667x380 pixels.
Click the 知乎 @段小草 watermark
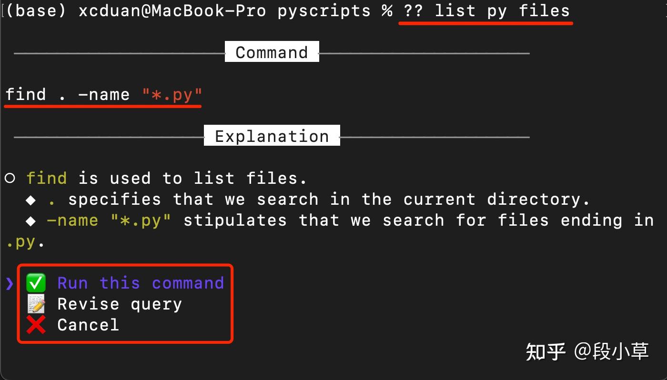pos(587,352)
